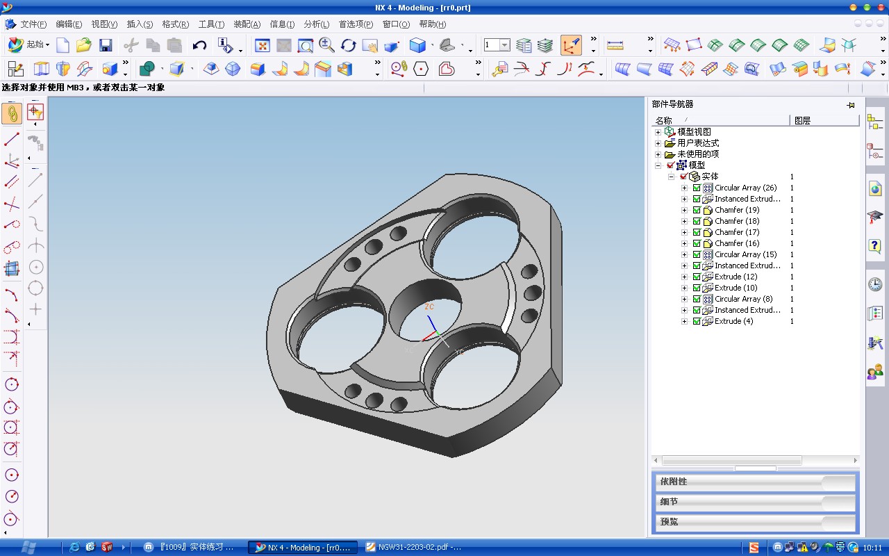Uncheck the Chamfer (19) feature checkbox
This screenshot has height=556, width=889.
pyautogui.click(x=697, y=210)
